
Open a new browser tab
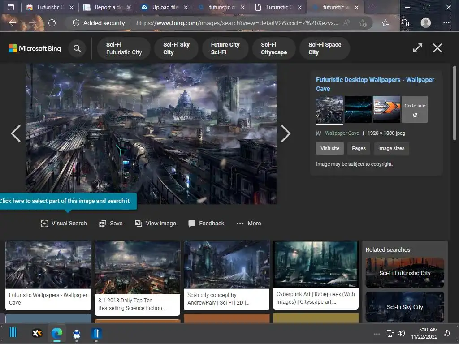click(372, 7)
